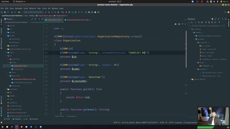Image resolution: width=230 pixels, height=129 pixels.
Task: Select ProductRepository.php in the project tree
Action: [x=22, y=83]
